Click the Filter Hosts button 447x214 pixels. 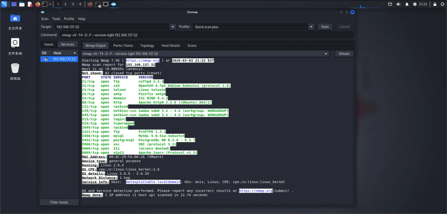pyautogui.click(x=59, y=202)
